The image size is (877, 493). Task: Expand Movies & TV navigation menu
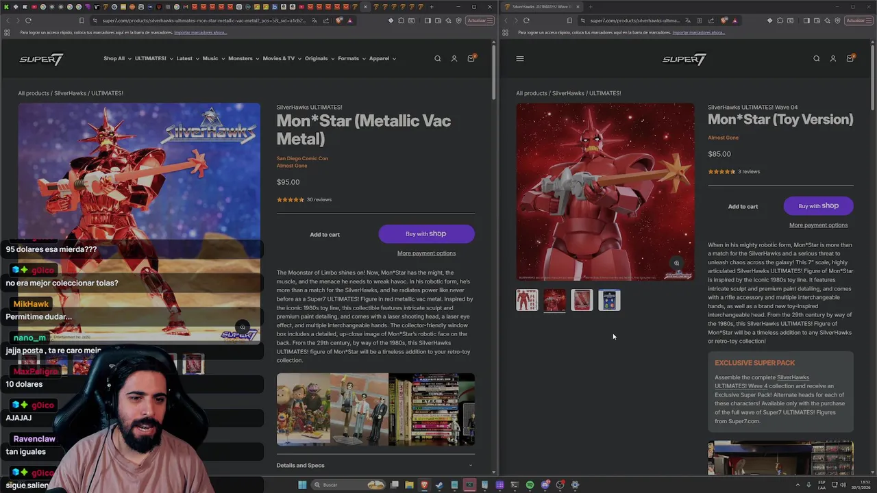pos(282,59)
